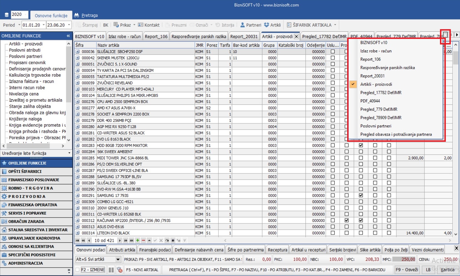Open the start date 01.01.20 dropdown

pyautogui.click(x=44, y=25)
